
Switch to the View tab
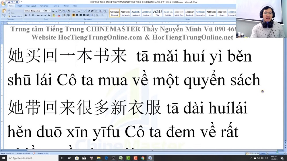coord(75,6)
